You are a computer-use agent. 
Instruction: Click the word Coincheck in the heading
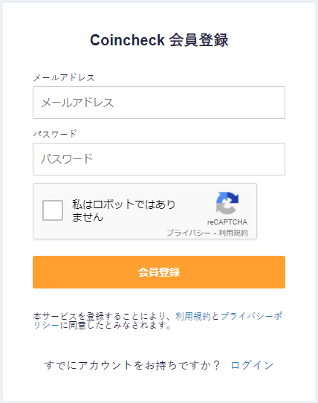tap(127, 40)
